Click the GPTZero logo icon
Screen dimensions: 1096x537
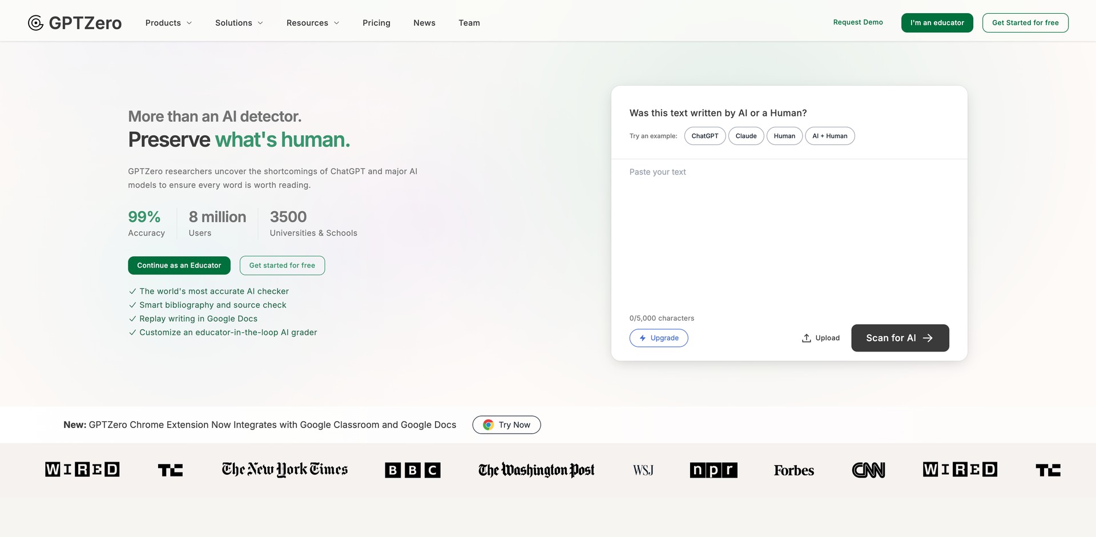(x=35, y=23)
